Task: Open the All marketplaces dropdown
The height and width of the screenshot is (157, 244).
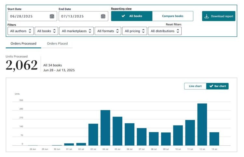Action: click(x=76, y=31)
